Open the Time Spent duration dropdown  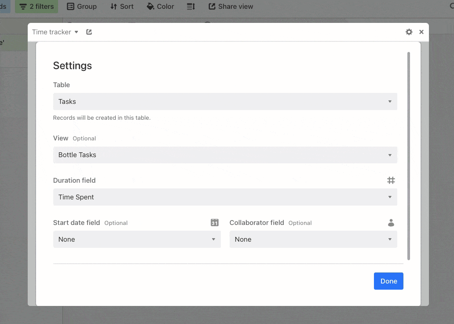[225, 197]
